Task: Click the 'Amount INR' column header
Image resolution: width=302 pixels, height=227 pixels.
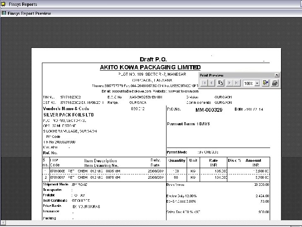Action: click(x=253, y=163)
